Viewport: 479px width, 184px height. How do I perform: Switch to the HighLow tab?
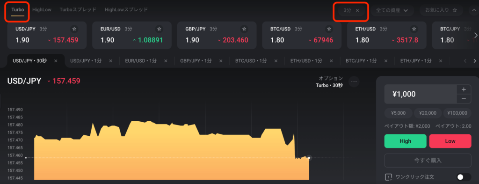click(42, 10)
